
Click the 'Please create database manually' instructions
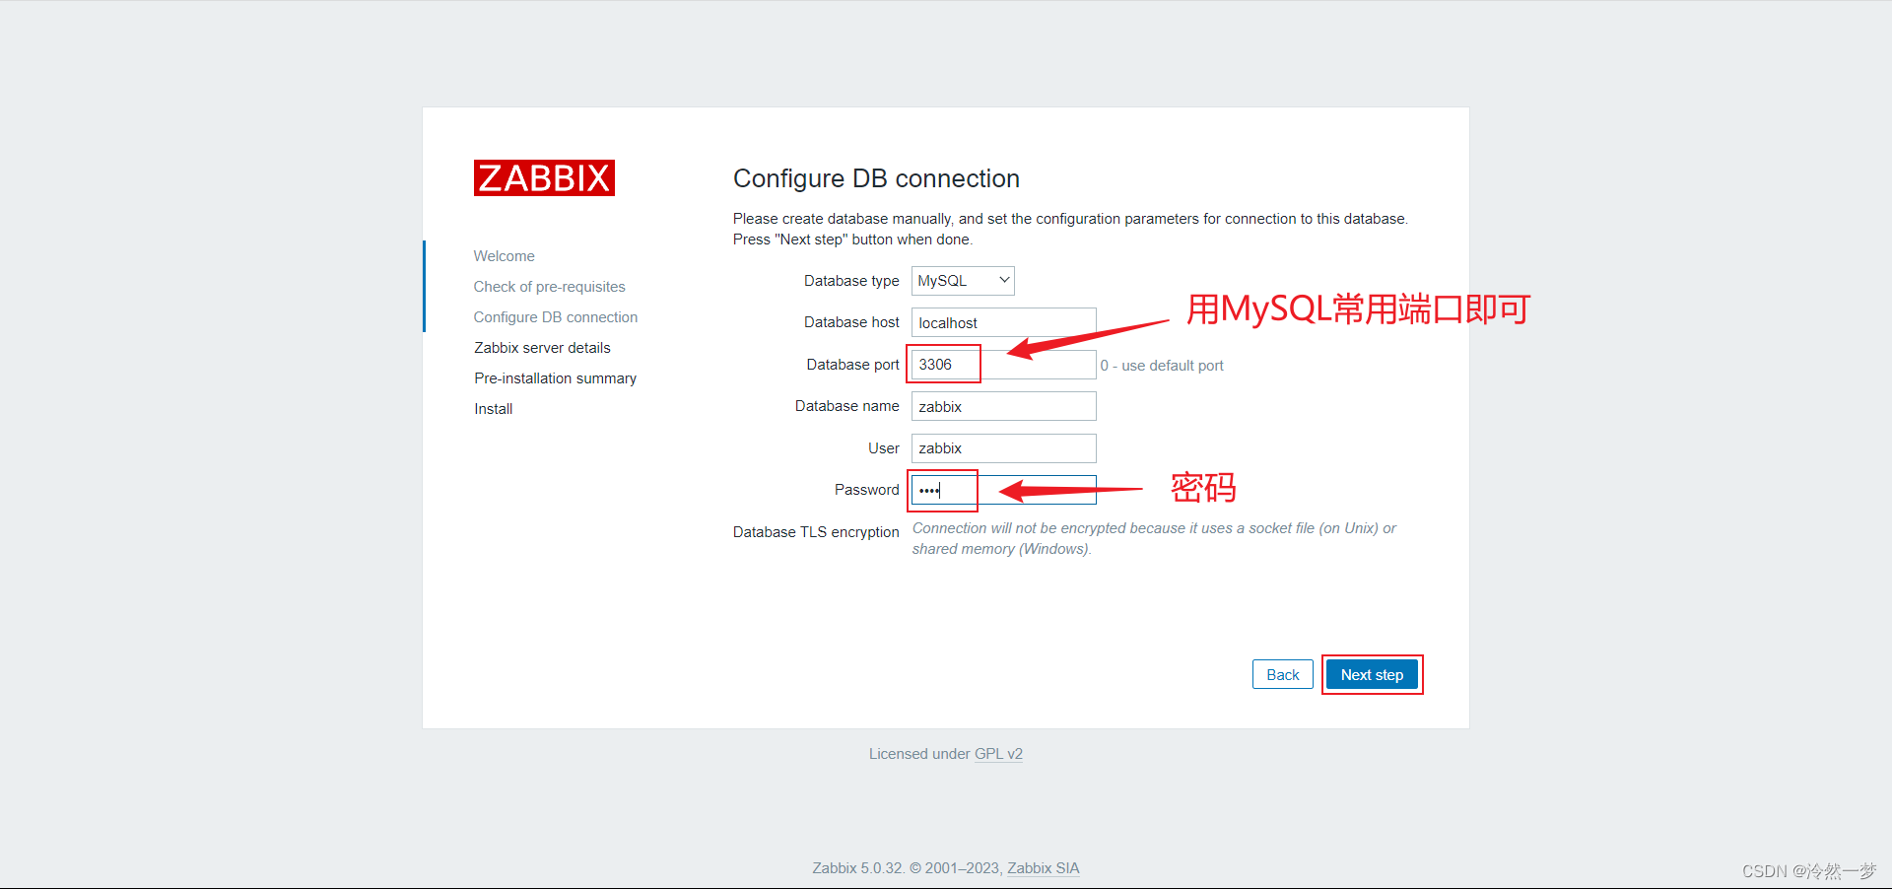point(1070,229)
